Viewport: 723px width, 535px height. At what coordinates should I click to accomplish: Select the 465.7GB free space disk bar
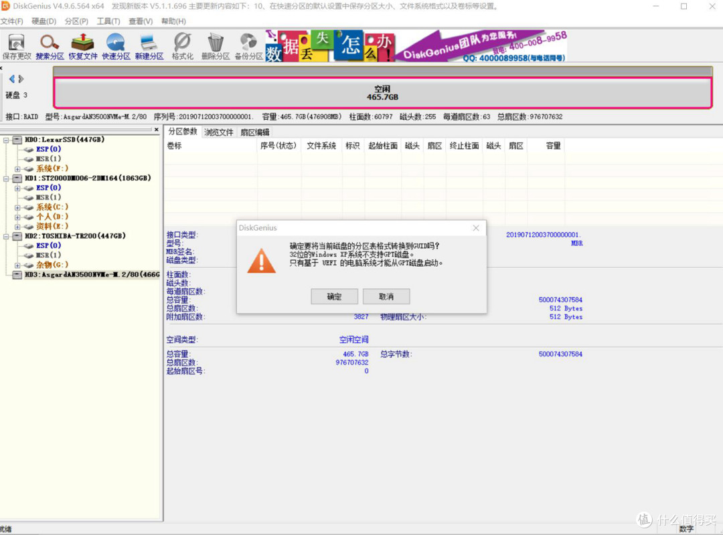(383, 93)
